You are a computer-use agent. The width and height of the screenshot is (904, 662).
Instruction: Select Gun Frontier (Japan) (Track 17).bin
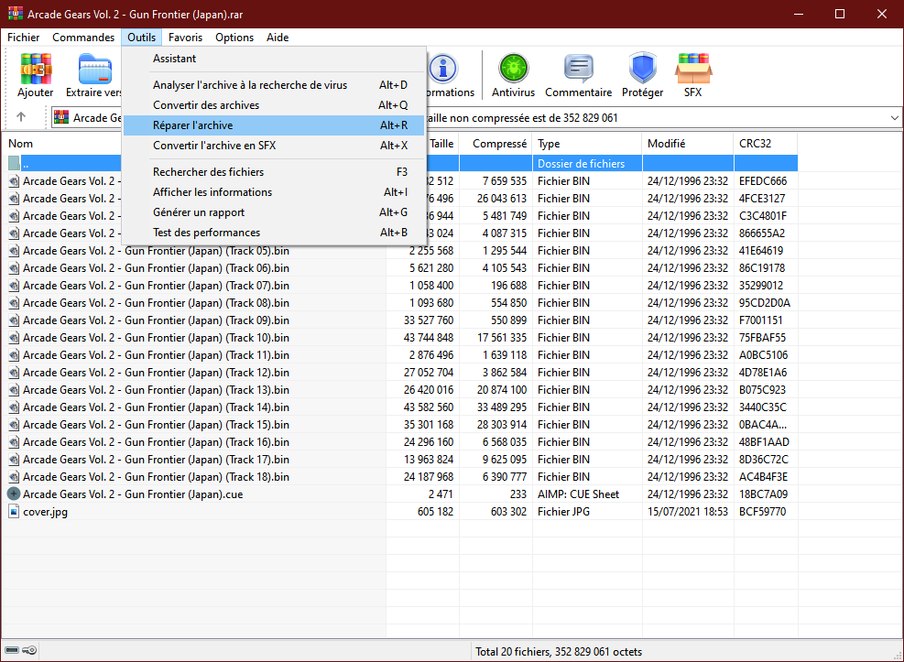(157, 460)
